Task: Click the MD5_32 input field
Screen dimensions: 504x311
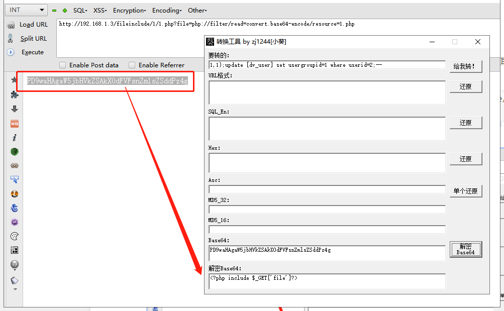Action: [x=327, y=210]
